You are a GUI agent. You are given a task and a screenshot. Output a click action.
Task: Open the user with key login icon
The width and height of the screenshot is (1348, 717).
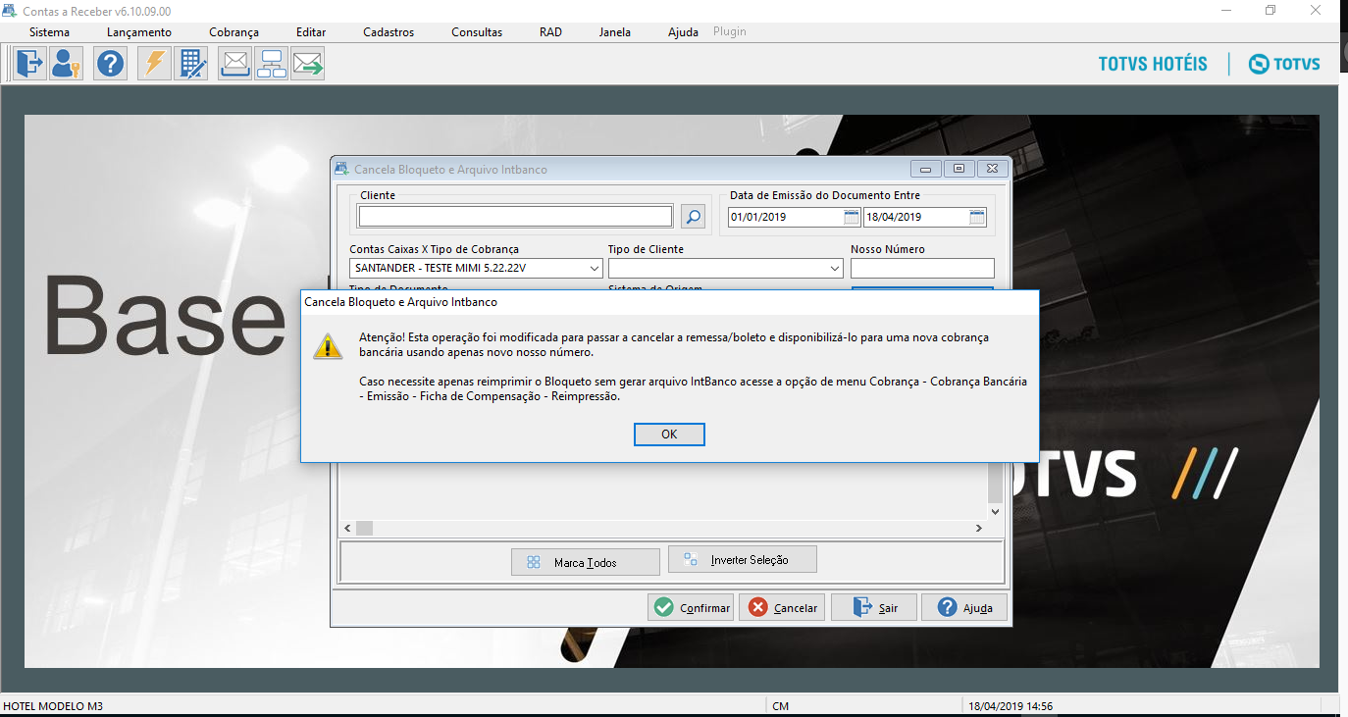[66, 64]
